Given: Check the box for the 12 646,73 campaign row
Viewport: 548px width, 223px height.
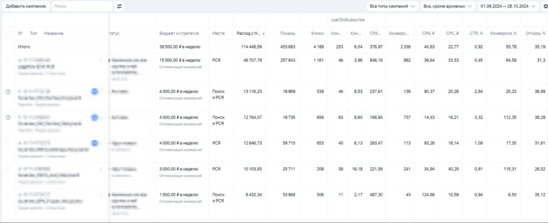Looking at the screenshot, I should pos(8,143).
